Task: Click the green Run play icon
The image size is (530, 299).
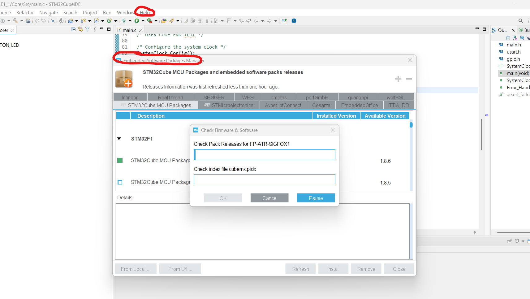Action: (137, 21)
